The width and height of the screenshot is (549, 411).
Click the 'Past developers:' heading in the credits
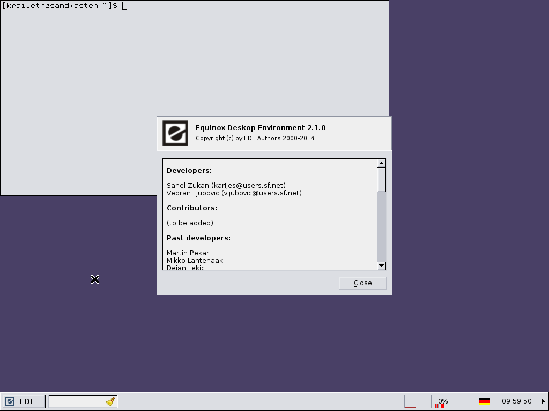198,238
